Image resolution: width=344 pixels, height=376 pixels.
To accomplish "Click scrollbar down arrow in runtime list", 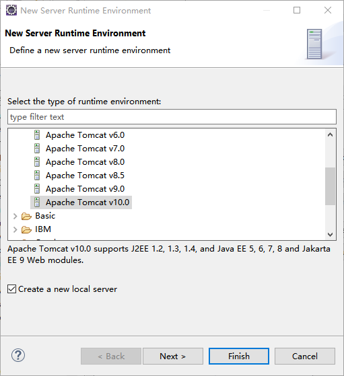I will click(330, 234).
